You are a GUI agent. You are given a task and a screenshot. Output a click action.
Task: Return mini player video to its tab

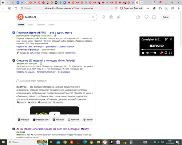point(166,40)
